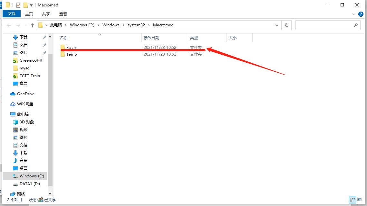Click Windows folder in the address path
367x206 pixels.
coord(111,25)
